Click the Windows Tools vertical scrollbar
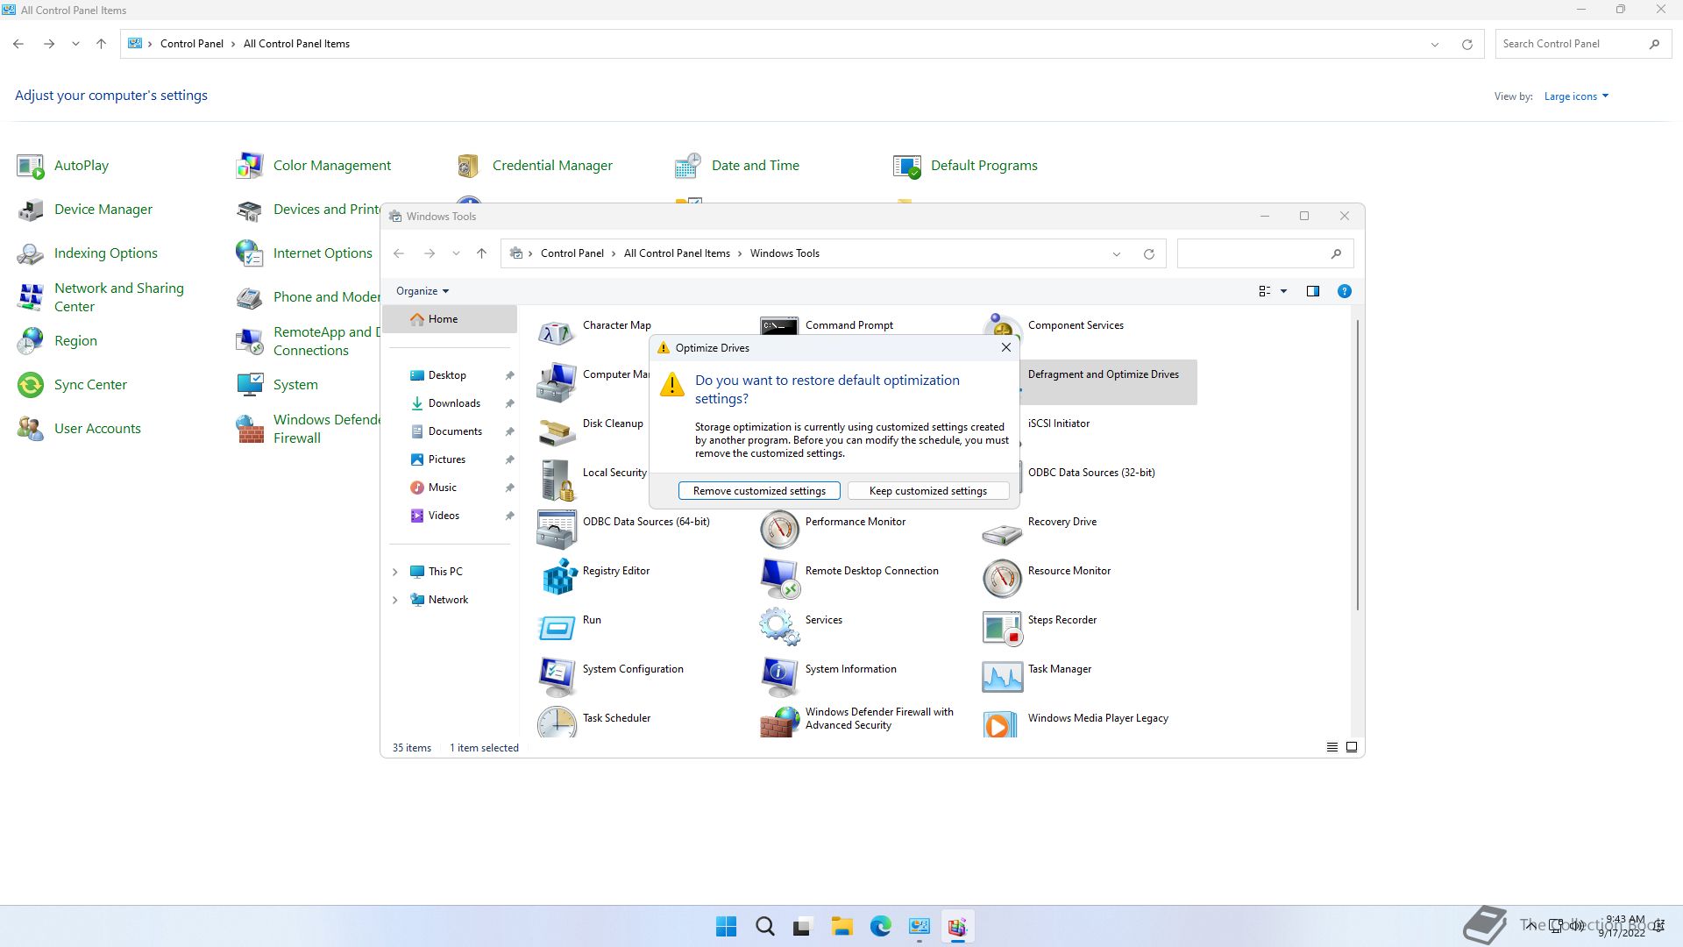 [1358, 465]
